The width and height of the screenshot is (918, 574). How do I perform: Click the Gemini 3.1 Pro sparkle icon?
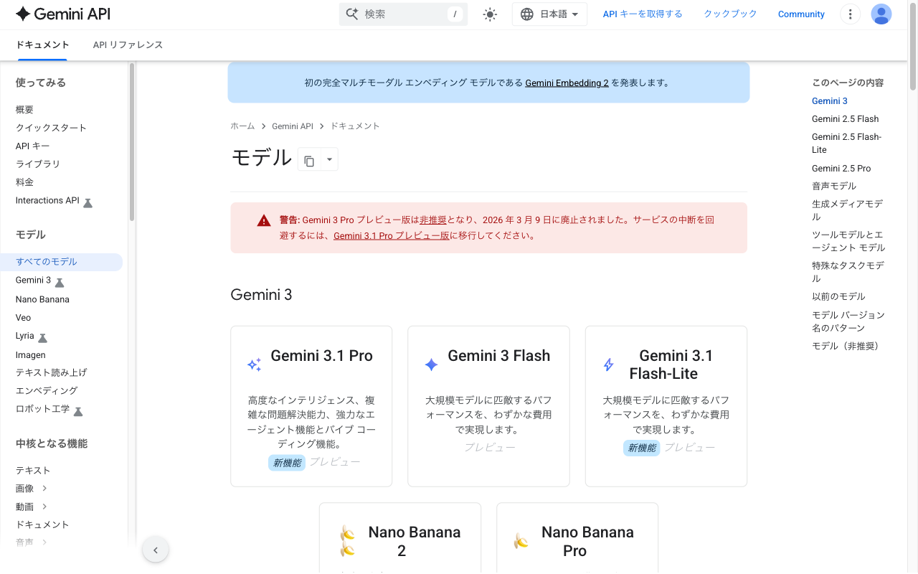point(253,364)
